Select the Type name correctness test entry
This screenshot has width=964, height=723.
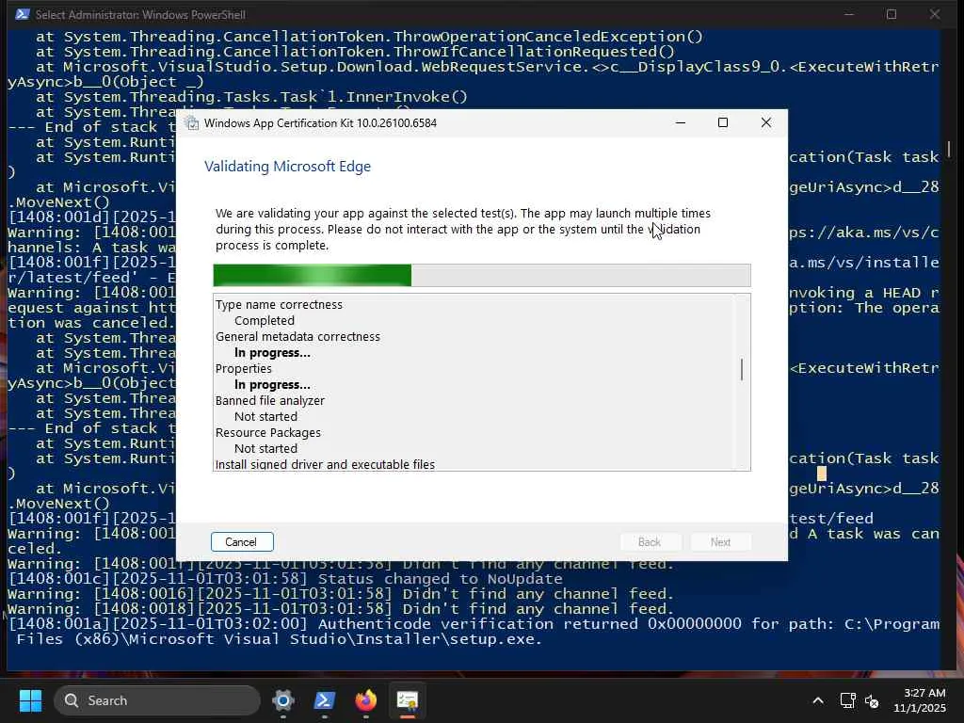point(279,305)
